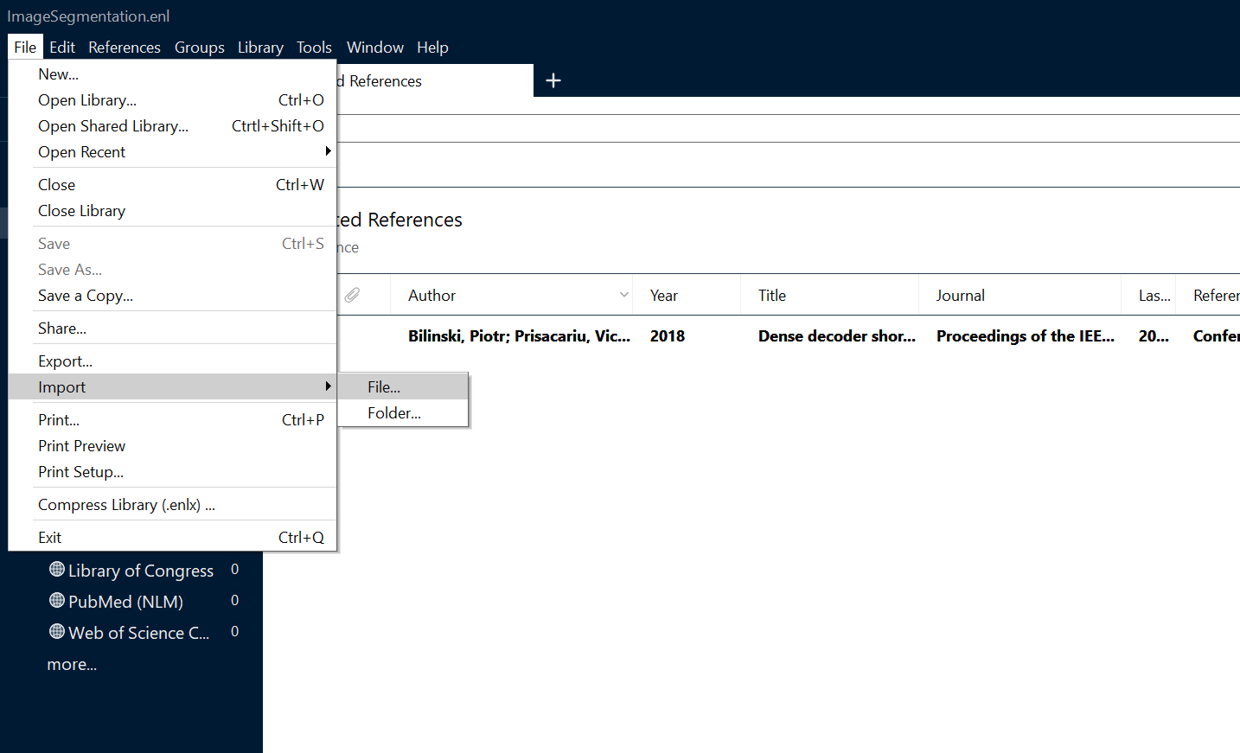Open the Edit menu
Image resolution: width=1240 pixels, height=753 pixels.
click(x=62, y=48)
